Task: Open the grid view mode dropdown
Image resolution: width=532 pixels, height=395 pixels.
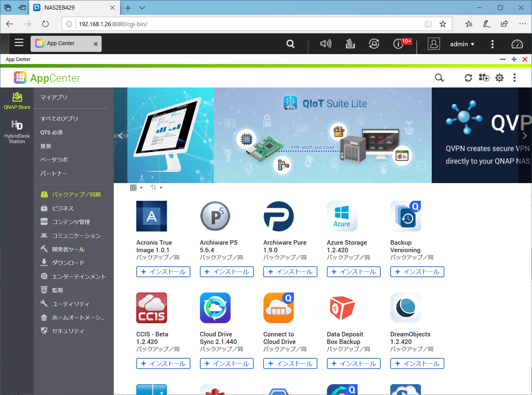Action: click(136, 188)
